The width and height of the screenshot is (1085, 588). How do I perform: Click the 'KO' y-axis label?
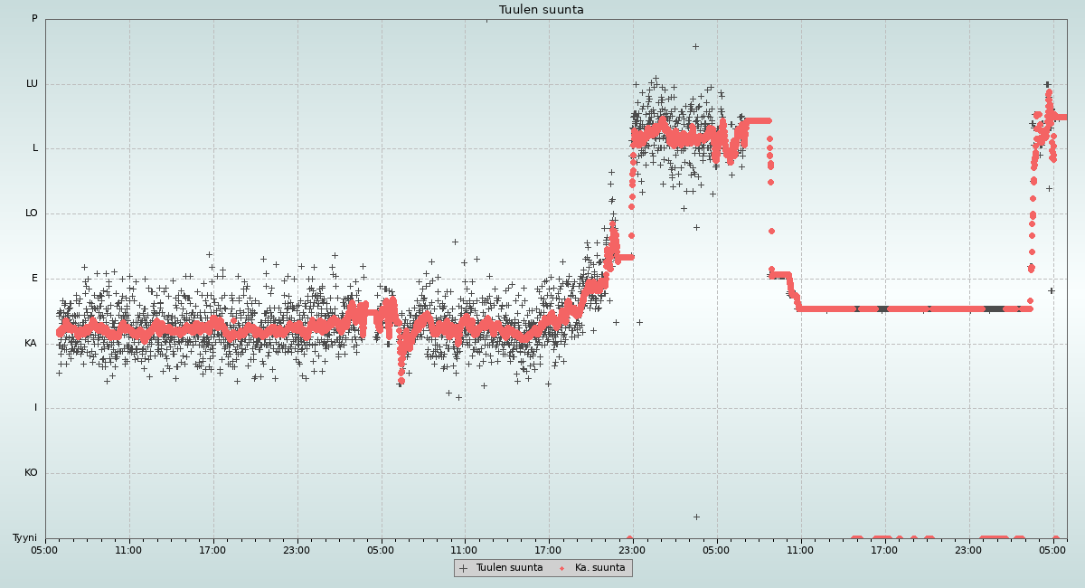tap(31, 473)
